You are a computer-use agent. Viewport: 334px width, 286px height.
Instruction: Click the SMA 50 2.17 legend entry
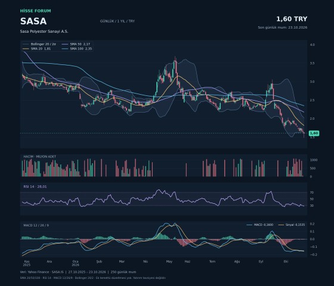[x=76, y=44]
